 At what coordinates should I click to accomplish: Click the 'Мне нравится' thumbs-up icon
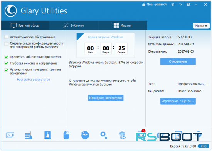click(x=144, y=5)
